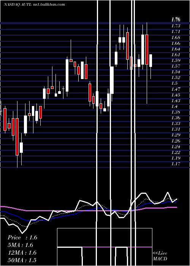Click the 1.33 price axis label
Viewport: 190px width, 266px height.
tap(176, 123)
